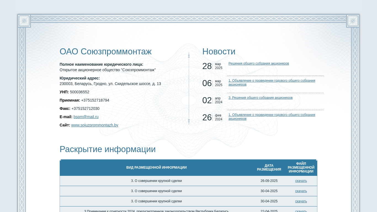Click the fax number +375152712030

click(x=86, y=108)
